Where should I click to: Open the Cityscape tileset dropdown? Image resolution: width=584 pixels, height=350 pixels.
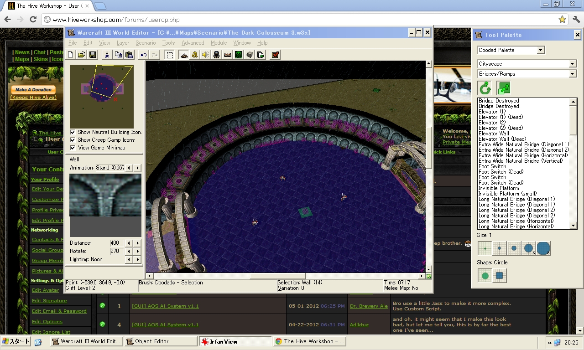pos(573,64)
